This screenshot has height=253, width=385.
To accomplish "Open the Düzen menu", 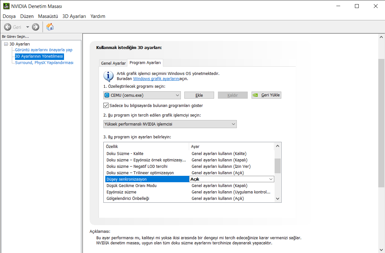I will click(27, 16).
